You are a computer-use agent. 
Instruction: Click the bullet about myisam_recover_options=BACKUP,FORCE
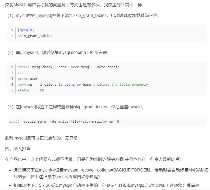pyautogui.click(x=111, y=173)
